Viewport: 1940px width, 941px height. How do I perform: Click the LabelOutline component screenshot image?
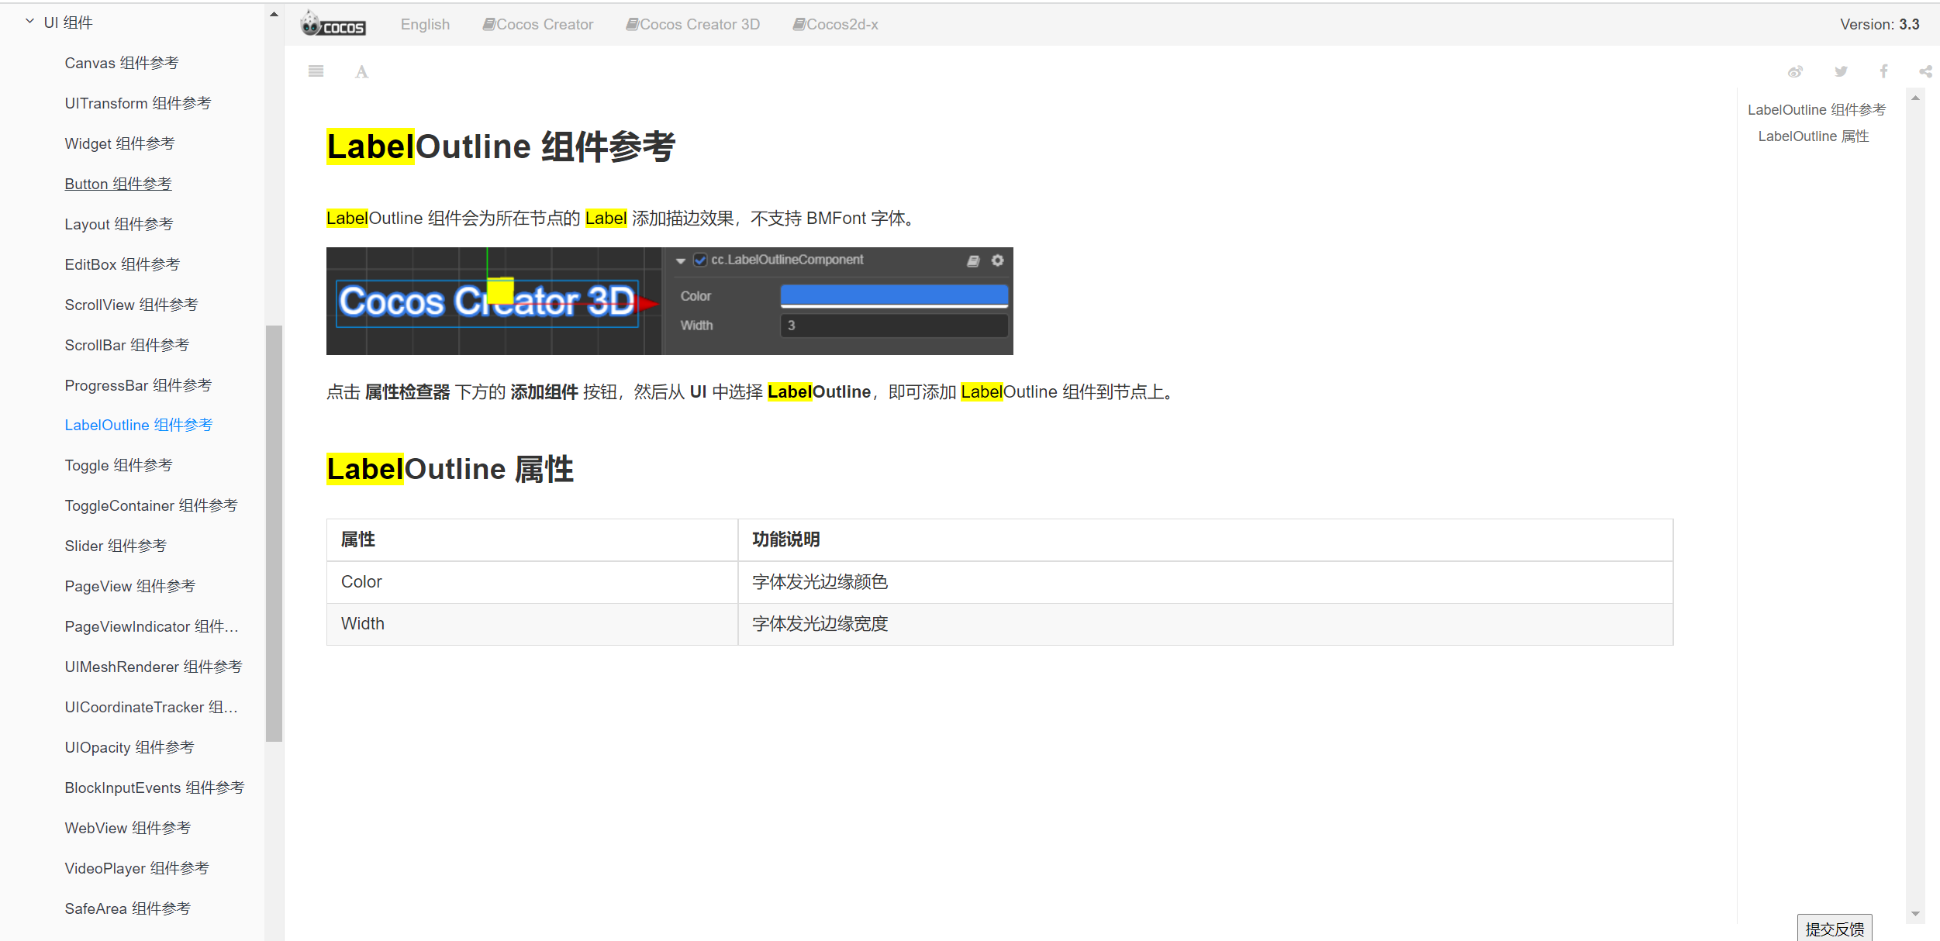tap(669, 301)
